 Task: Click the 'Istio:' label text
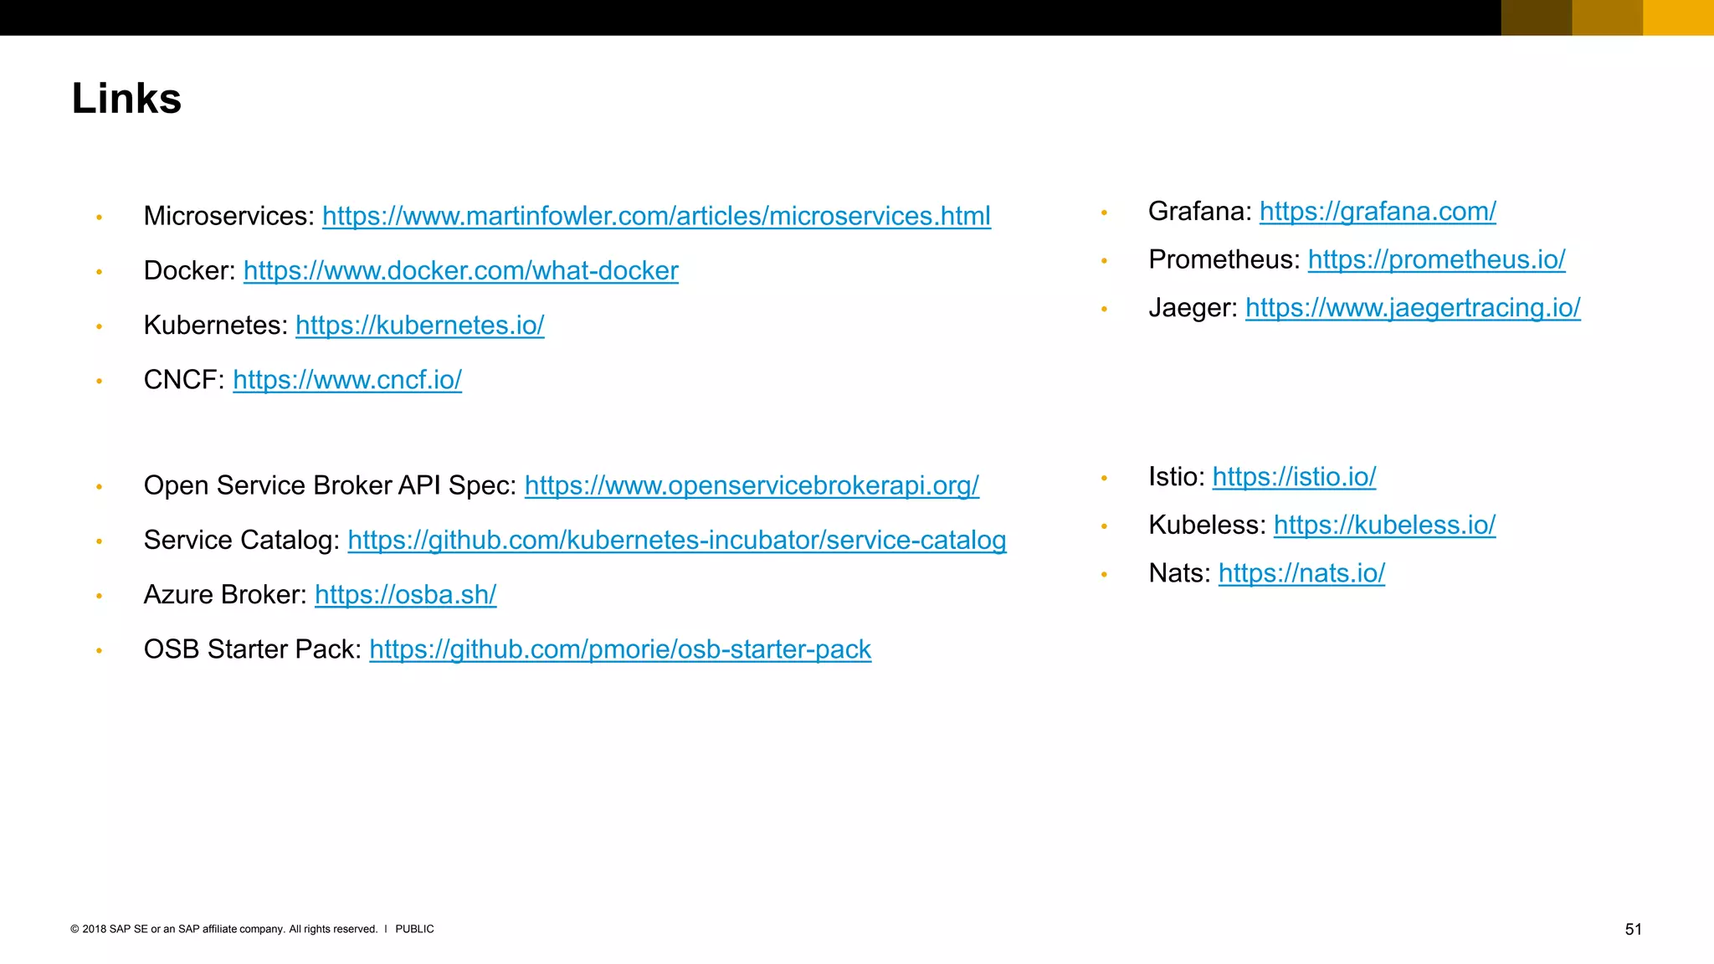pyautogui.click(x=1177, y=476)
